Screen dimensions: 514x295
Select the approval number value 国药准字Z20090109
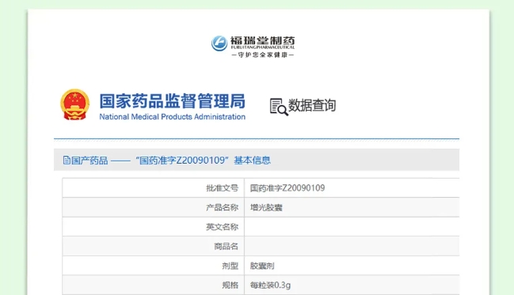(x=287, y=188)
